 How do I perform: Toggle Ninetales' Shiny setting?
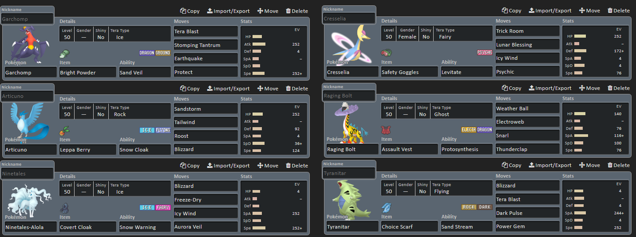pyautogui.click(x=101, y=189)
